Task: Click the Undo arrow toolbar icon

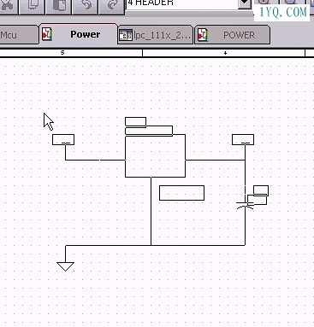Action: (x=86, y=6)
